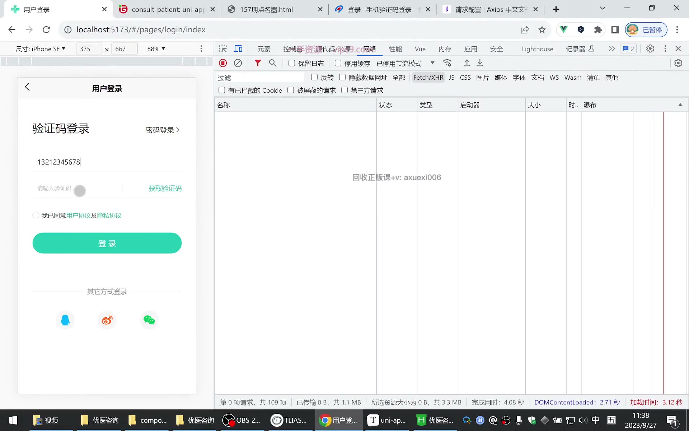The width and height of the screenshot is (689, 431).
Task: Switch to Lighthouse tab
Action: (x=537, y=49)
